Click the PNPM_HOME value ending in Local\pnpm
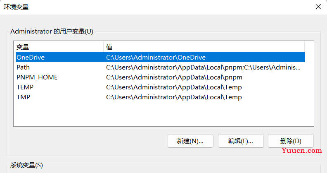This screenshot has width=327, height=173. [x=174, y=77]
